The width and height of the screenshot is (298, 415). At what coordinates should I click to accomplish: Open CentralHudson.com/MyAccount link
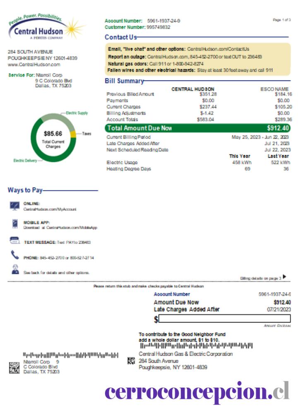click(x=50, y=209)
